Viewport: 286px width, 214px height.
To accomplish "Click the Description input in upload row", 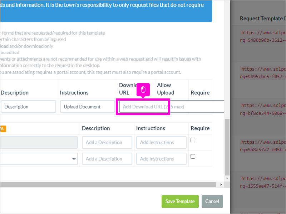I will pos(28,107).
